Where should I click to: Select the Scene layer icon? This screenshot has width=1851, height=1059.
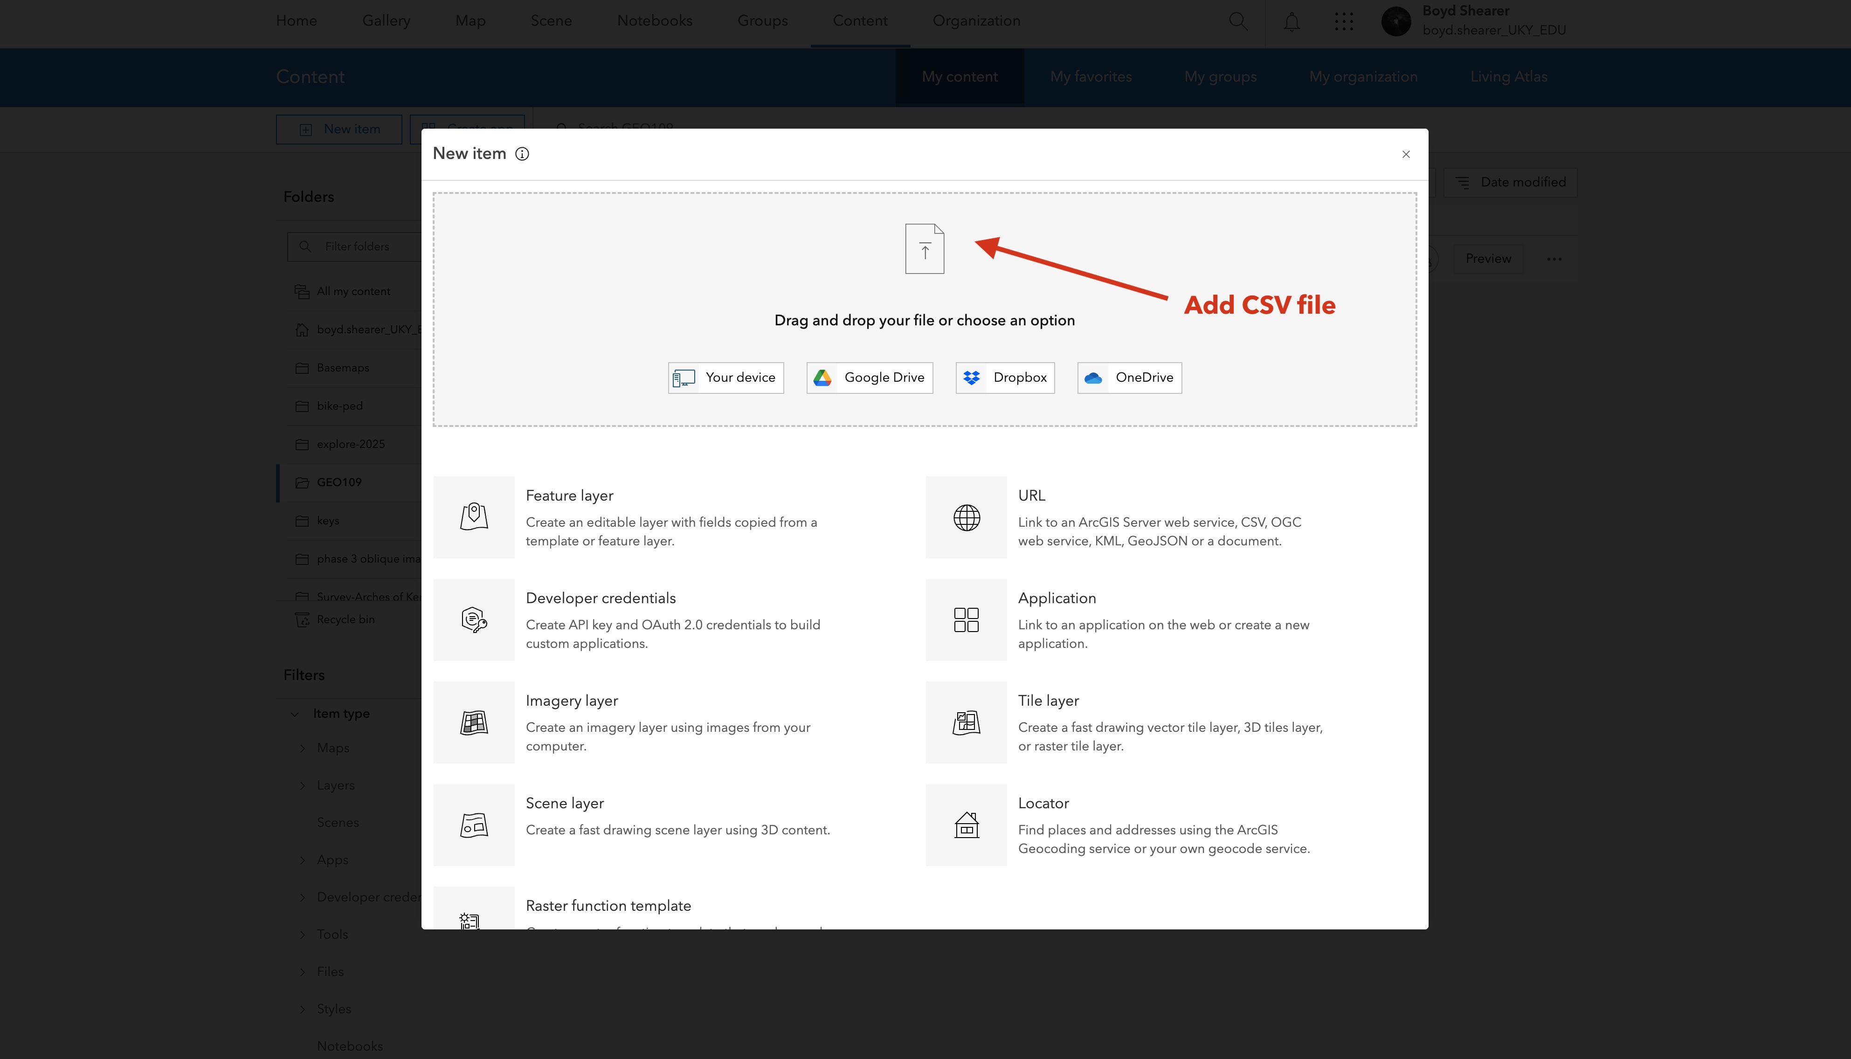[474, 825]
